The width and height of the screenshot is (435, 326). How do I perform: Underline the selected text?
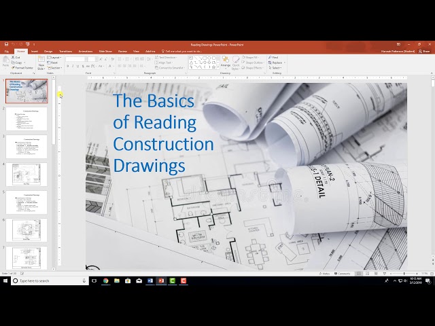point(77,67)
